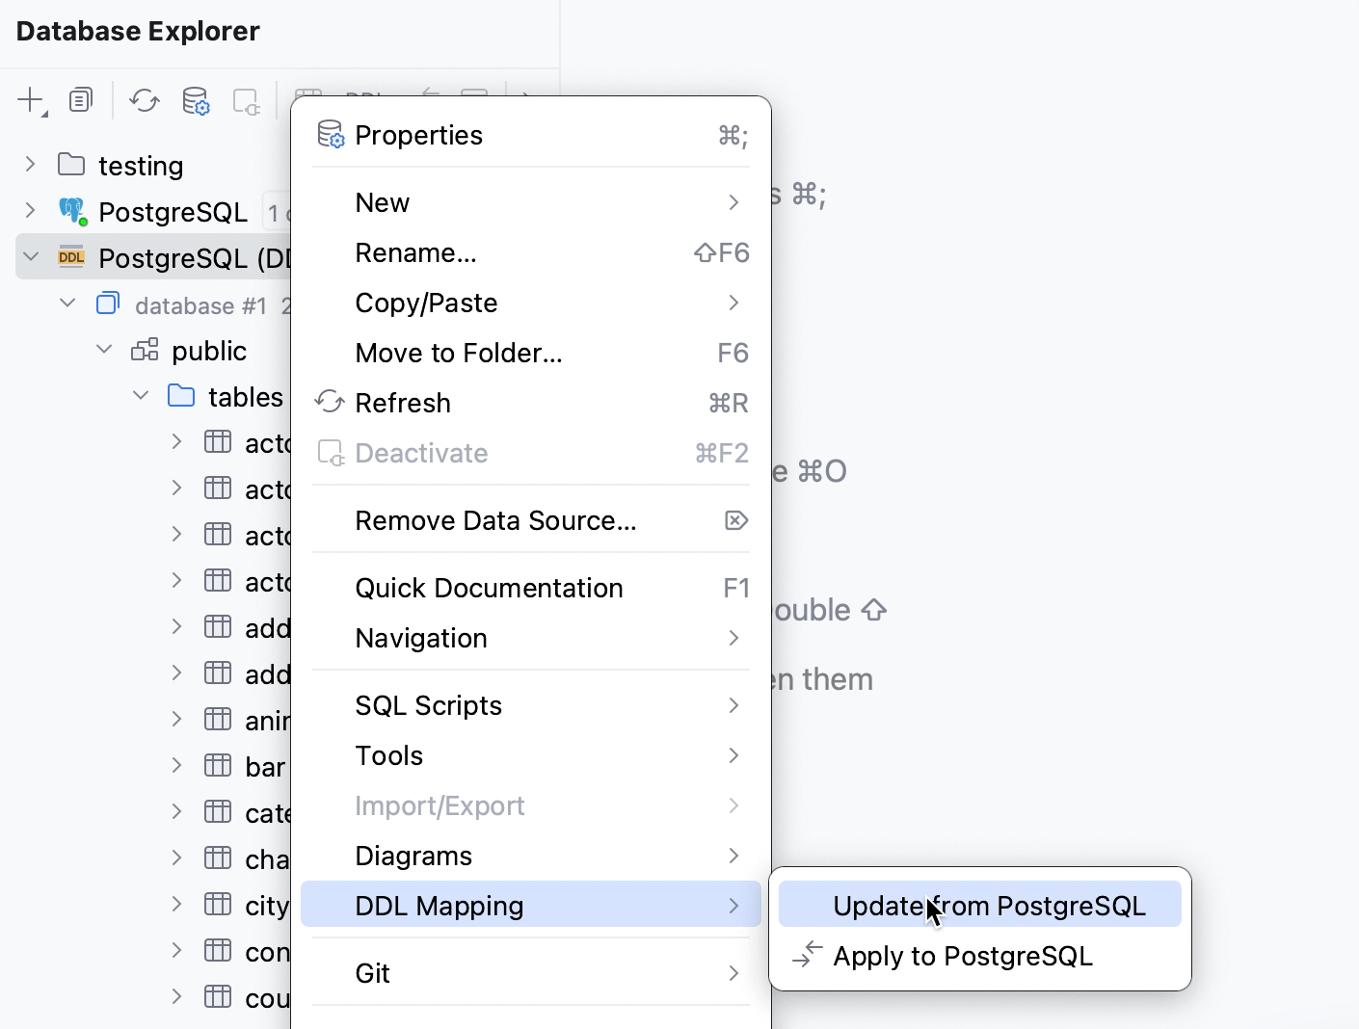Choose Remove Data Source

(495, 520)
